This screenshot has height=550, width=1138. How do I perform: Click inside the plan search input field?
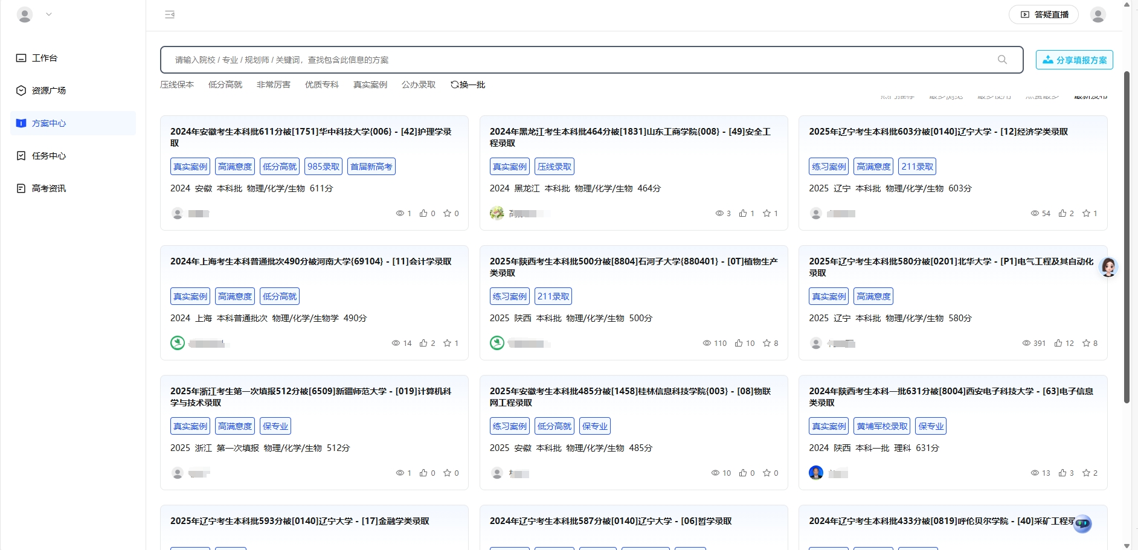click(544, 60)
